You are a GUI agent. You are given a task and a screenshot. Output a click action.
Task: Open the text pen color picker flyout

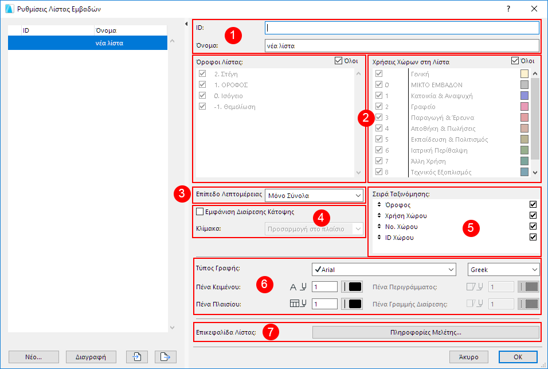click(352, 287)
